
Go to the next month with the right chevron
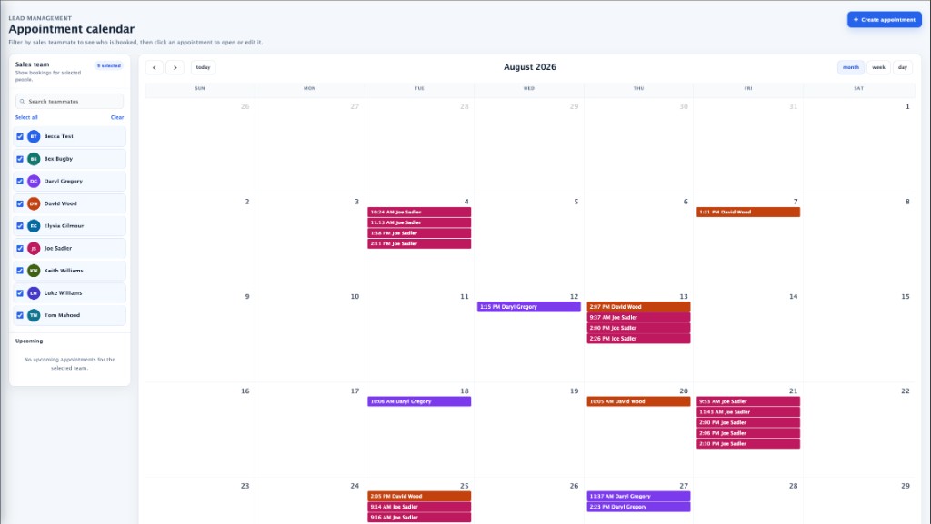175,67
